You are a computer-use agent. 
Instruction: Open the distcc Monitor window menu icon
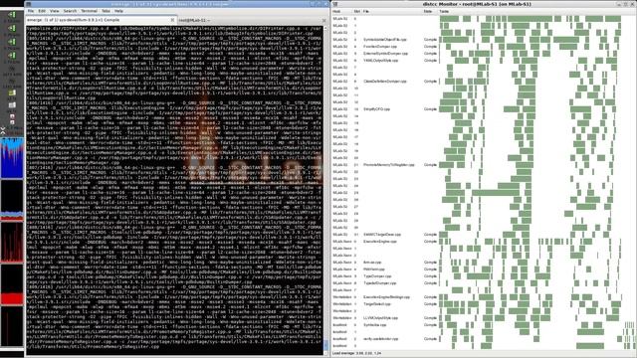(x=335, y=4)
